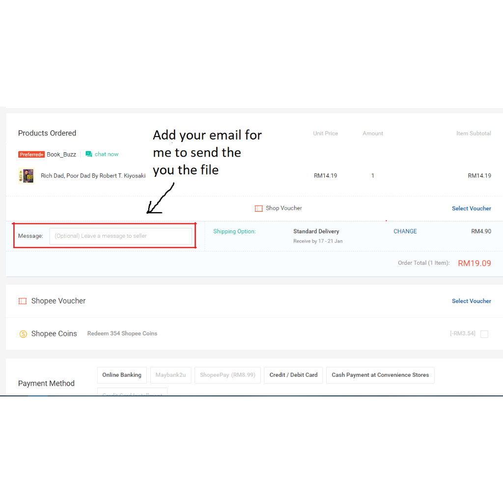Image resolution: width=503 pixels, height=503 pixels.
Task: Select Voucher for the Shopee Voucher row
Action: (471, 301)
